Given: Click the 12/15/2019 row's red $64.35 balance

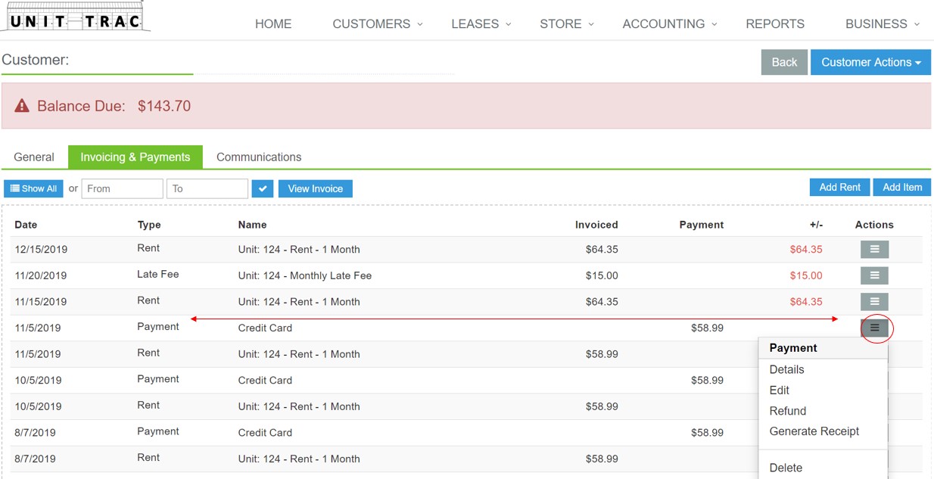Looking at the screenshot, I should (x=806, y=249).
